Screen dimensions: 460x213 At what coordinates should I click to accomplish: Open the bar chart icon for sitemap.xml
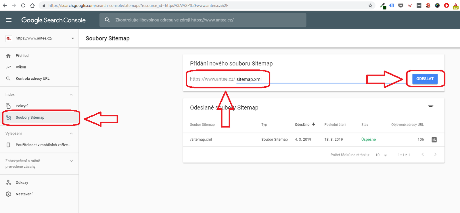coord(434,140)
